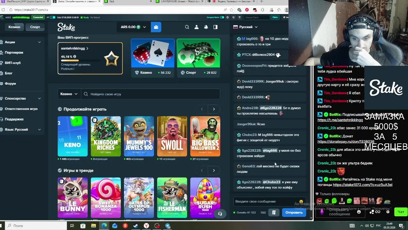Click the VIP star badge
The height and width of the screenshot is (230, 408).
(x=112, y=58)
